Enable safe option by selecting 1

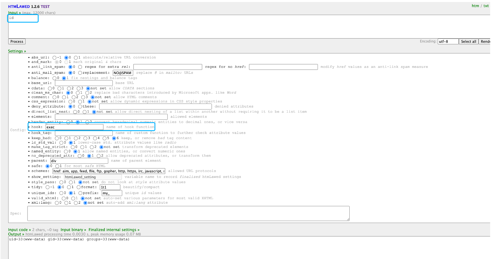tap(58, 166)
